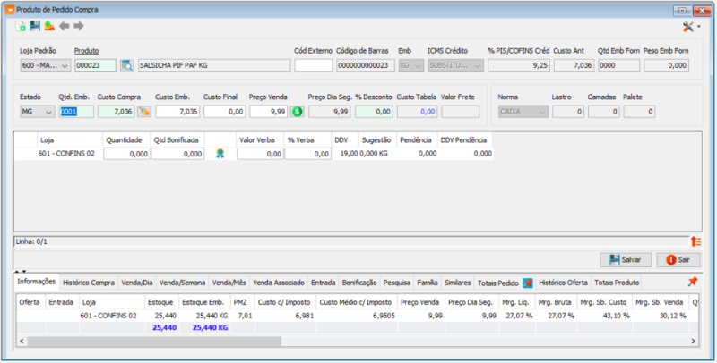Screen dimensions: 717x363
Task: Go to previous record with left arrow
Action: pyautogui.click(x=64, y=26)
